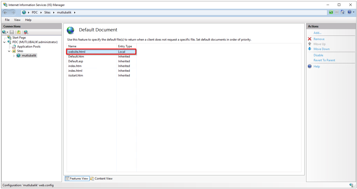The height and width of the screenshot is (189, 357).
Task: Select Application Pools tree item
Action: (x=29, y=47)
